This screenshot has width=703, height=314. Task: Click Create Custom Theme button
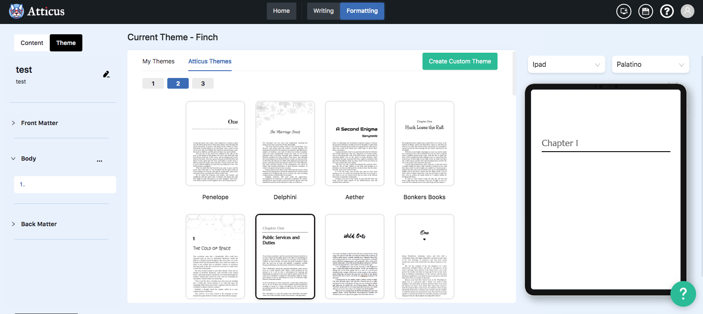[x=460, y=61]
